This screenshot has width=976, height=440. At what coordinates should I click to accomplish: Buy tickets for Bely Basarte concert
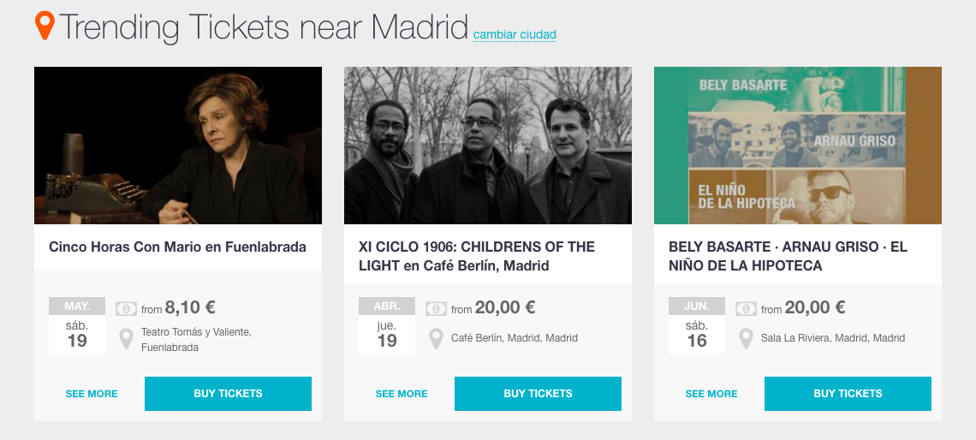pyautogui.click(x=848, y=394)
